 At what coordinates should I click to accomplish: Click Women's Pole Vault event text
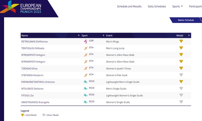[116, 75]
